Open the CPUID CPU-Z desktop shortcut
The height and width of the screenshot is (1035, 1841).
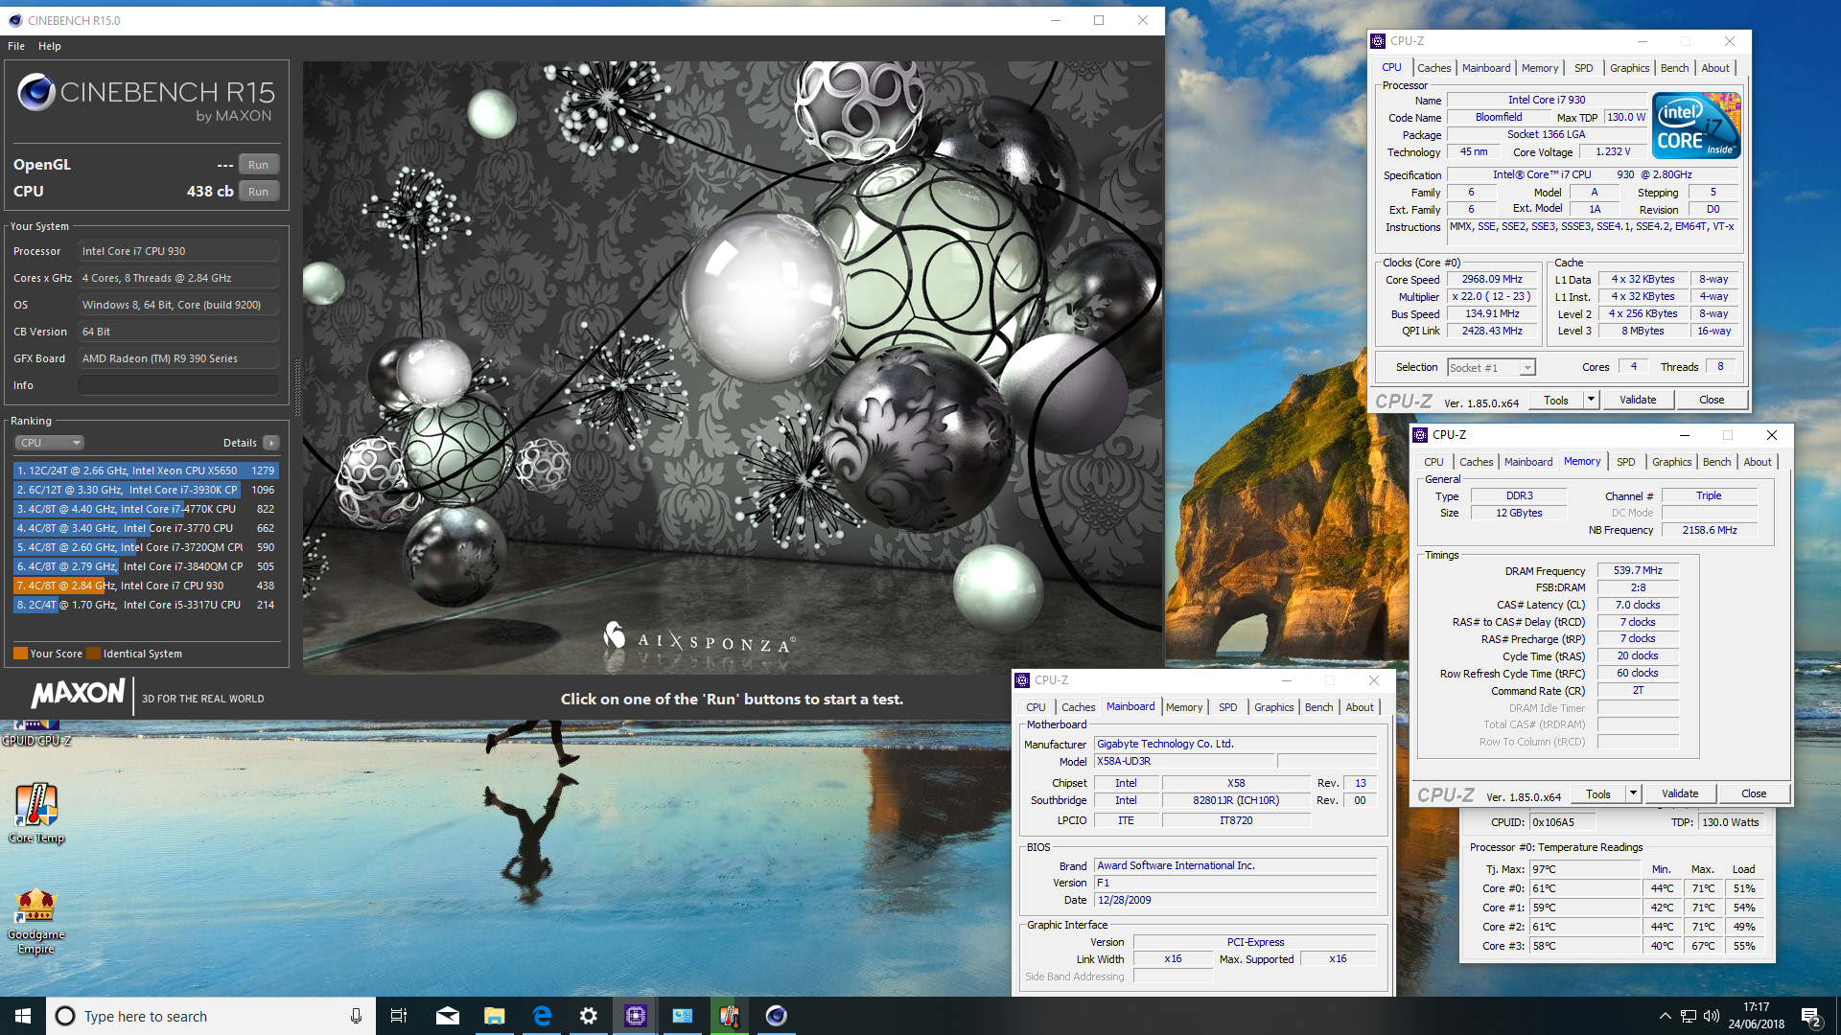click(36, 733)
